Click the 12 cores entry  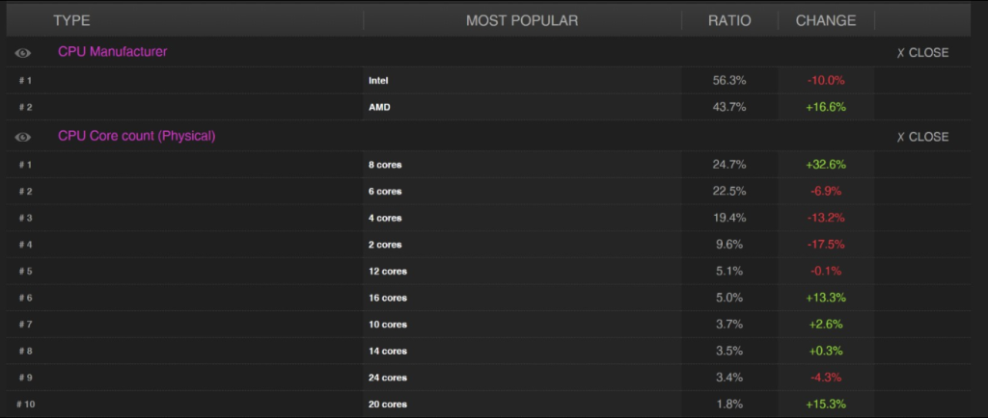pyautogui.click(x=388, y=272)
